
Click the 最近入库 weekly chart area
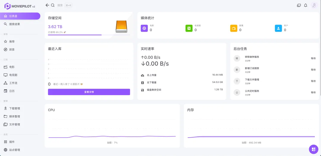(x=89, y=69)
